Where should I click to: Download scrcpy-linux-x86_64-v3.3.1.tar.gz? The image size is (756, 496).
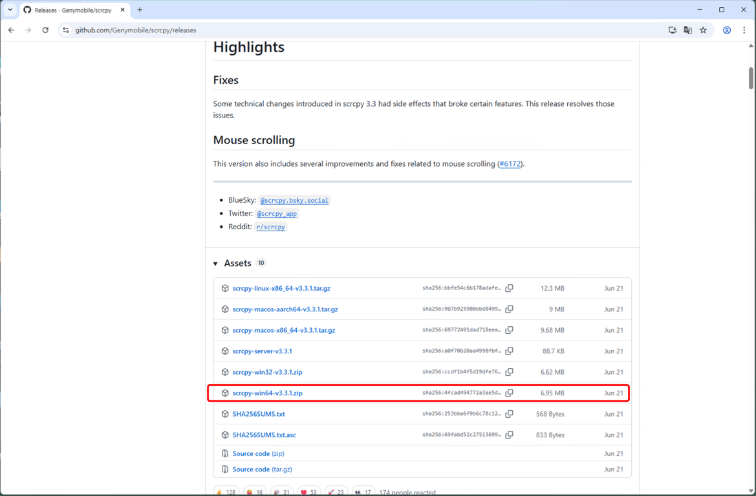pyautogui.click(x=281, y=288)
